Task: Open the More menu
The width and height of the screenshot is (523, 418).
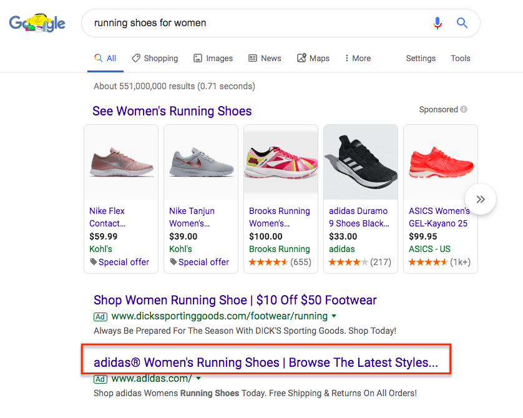Action: 357,58
